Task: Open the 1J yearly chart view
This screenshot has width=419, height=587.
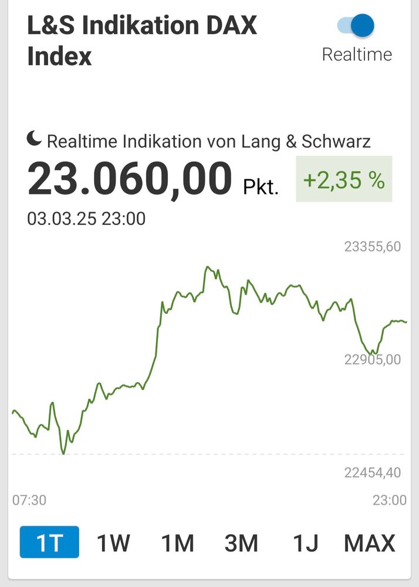Action: pyautogui.click(x=306, y=542)
